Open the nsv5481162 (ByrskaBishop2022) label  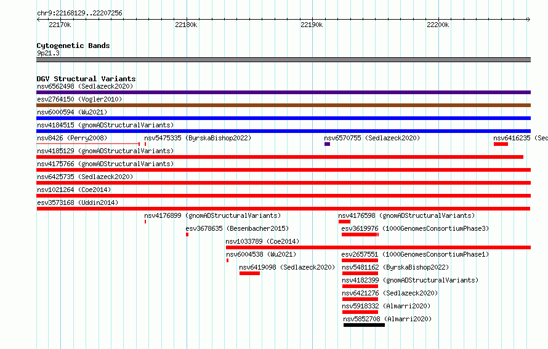pyautogui.click(x=395, y=267)
